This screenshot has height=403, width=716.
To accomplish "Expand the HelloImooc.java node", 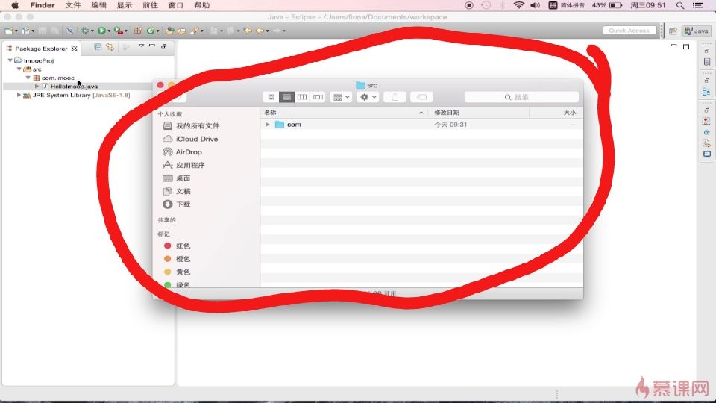I will tap(37, 86).
